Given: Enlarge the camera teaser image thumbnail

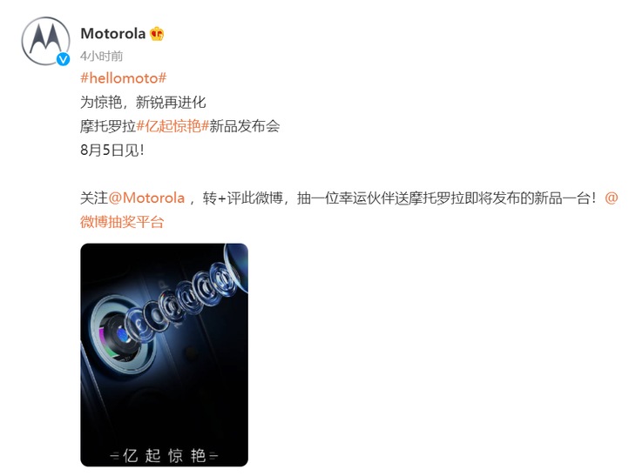Looking at the screenshot, I should click(x=165, y=355).
